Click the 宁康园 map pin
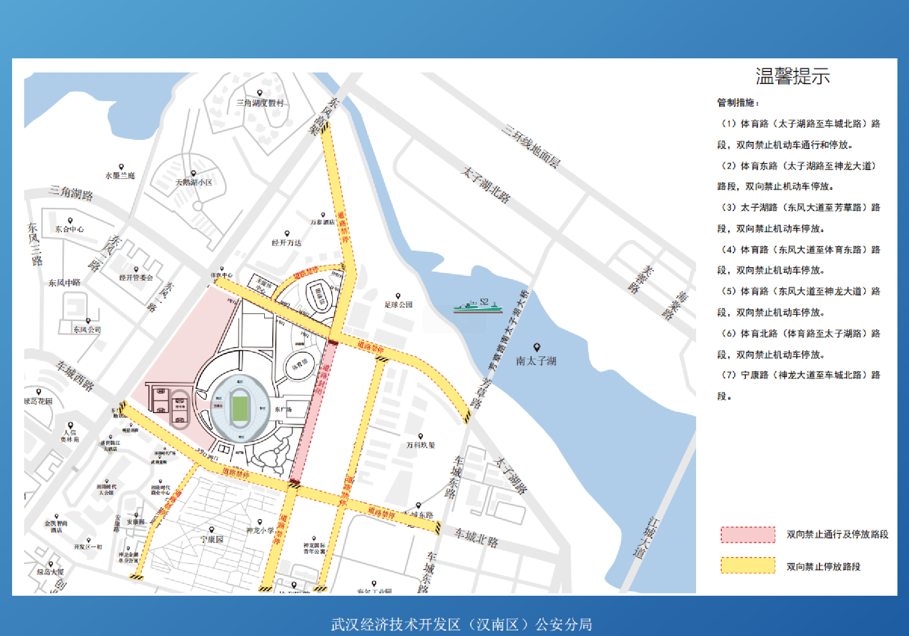Screen dimensions: 909x636 (211, 530)
